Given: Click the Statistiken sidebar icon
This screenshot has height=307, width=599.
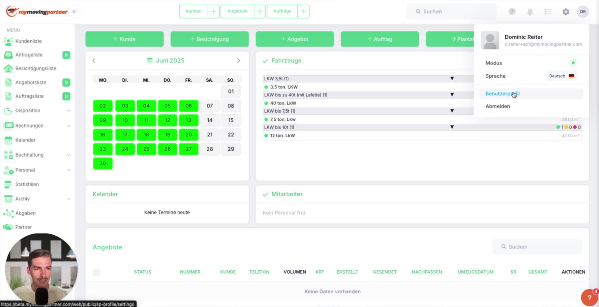Looking at the screenshot, I should point(8,184).
